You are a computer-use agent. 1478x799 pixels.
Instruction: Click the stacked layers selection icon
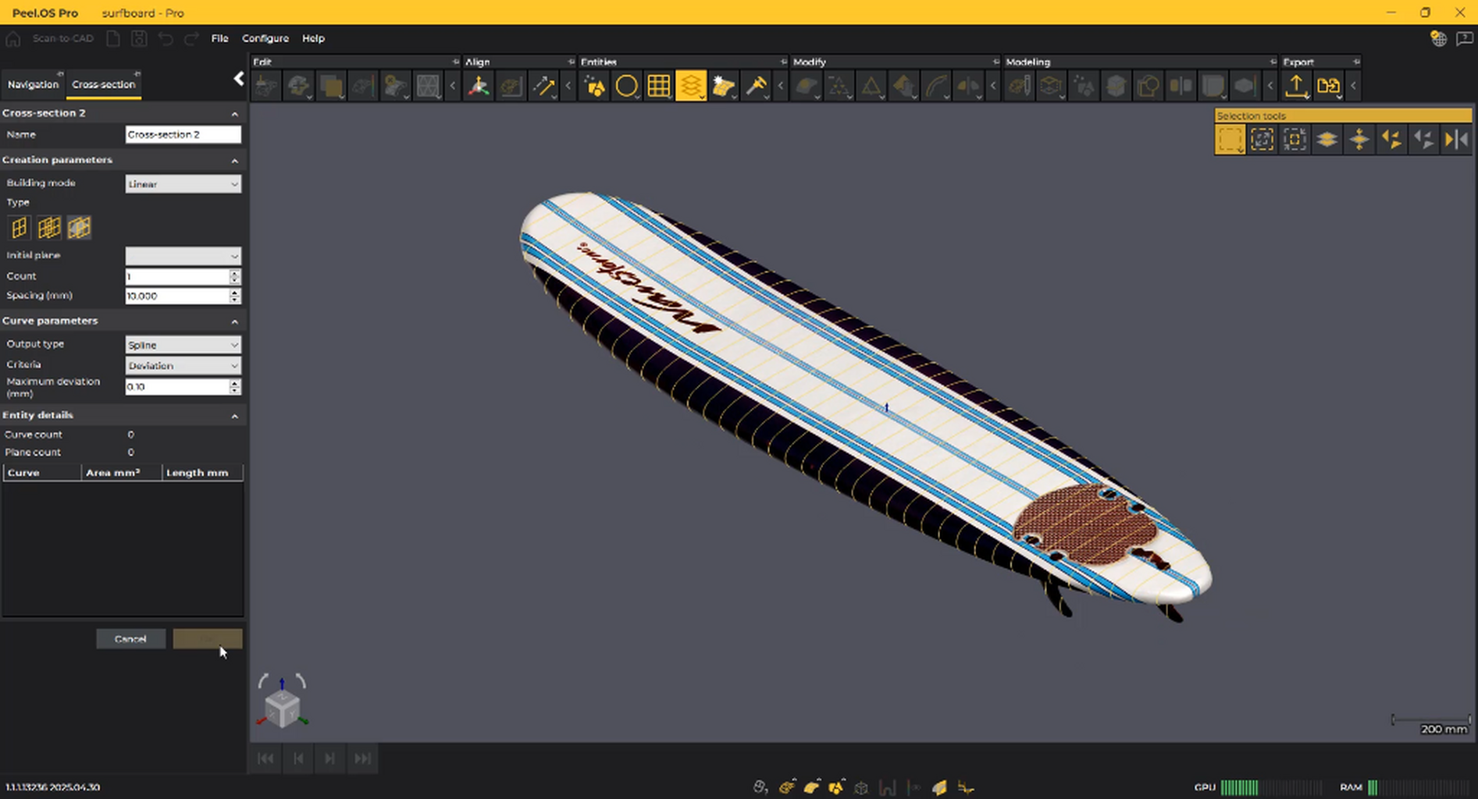[1327, 140]
